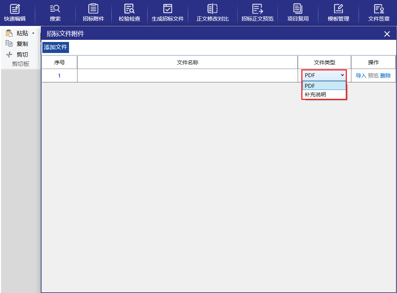Select 补充说明 option in dropdown list
Image resolution: width=397 pixels, height=293 pixels.
[324, 94]
